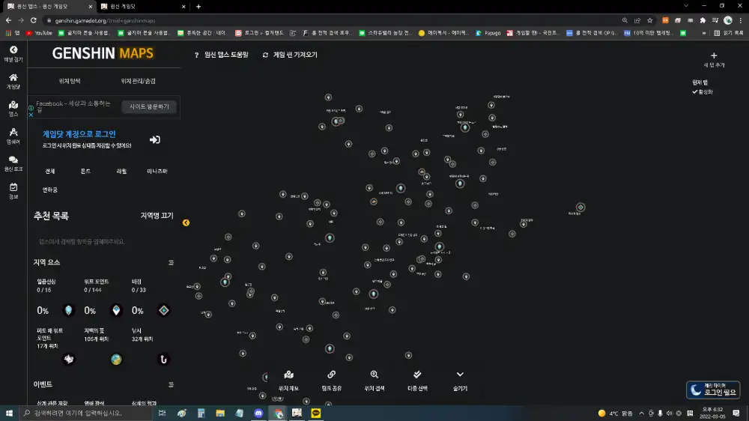The height and width of the screenshot is (421, 749).
Task: Toggle the 낚시 fishing hook marker
Action: [163, 360]
